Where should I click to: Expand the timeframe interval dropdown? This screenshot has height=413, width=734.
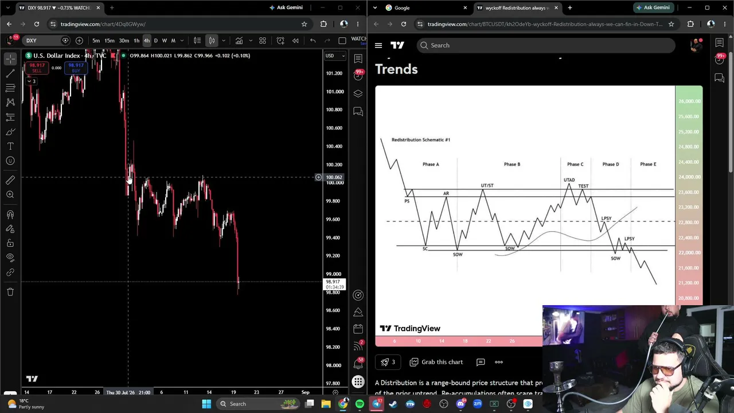[x=182, y=41]
